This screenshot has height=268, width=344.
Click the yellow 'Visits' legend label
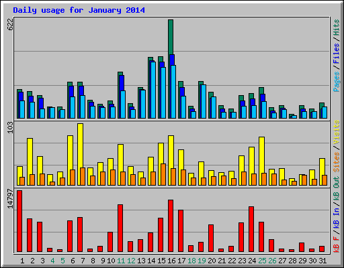[336, 133]
